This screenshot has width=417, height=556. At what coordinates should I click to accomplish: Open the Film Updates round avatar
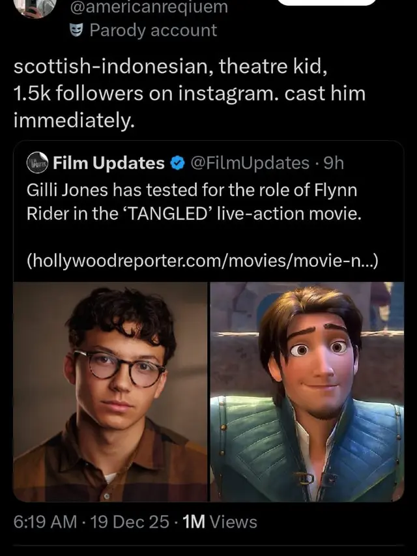tap(38, 162)
